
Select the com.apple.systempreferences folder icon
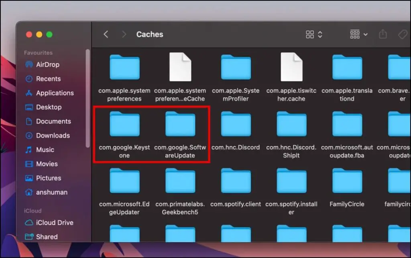[x=124, y=67]
